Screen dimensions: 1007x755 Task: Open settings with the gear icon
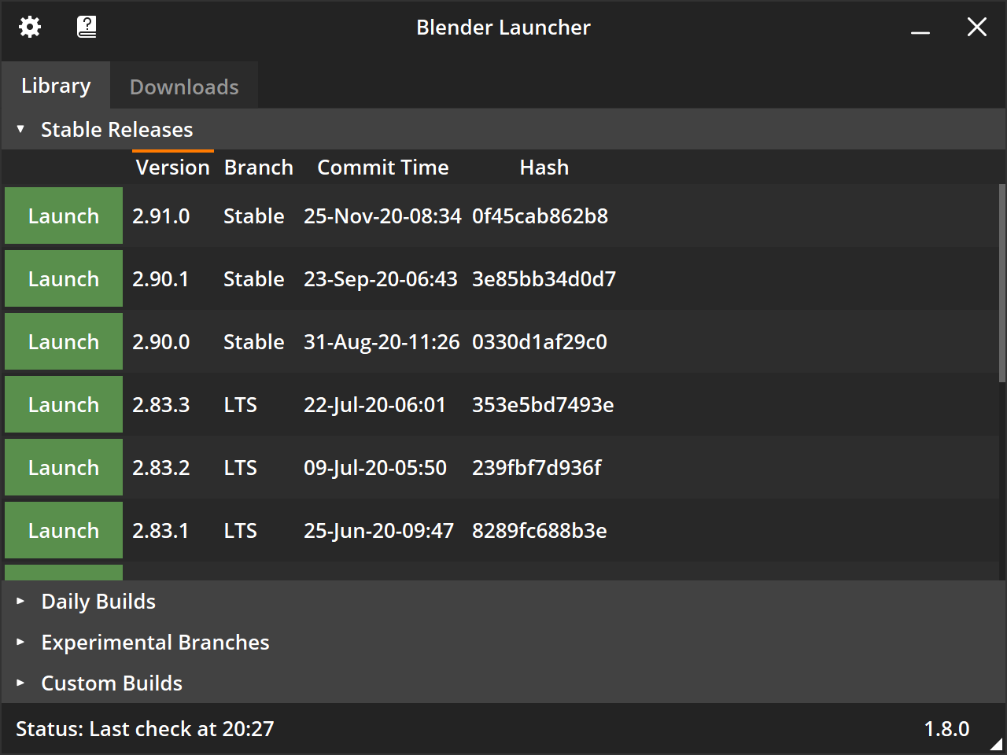(30, 27)
